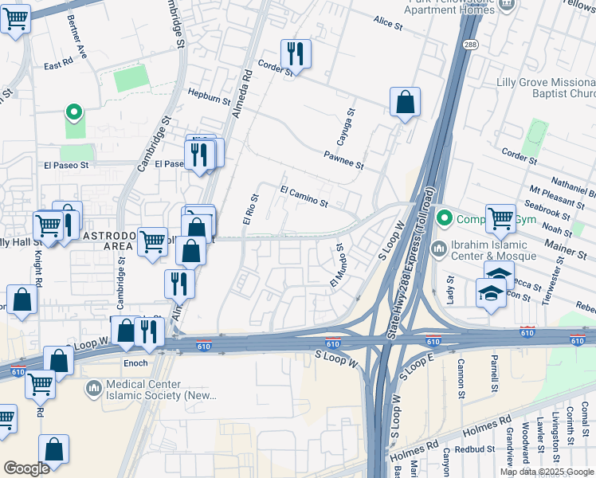Click the Ibrahim Islamic Center mosque icon
Viewport: 596px width, 478px height.
point(439,250)
